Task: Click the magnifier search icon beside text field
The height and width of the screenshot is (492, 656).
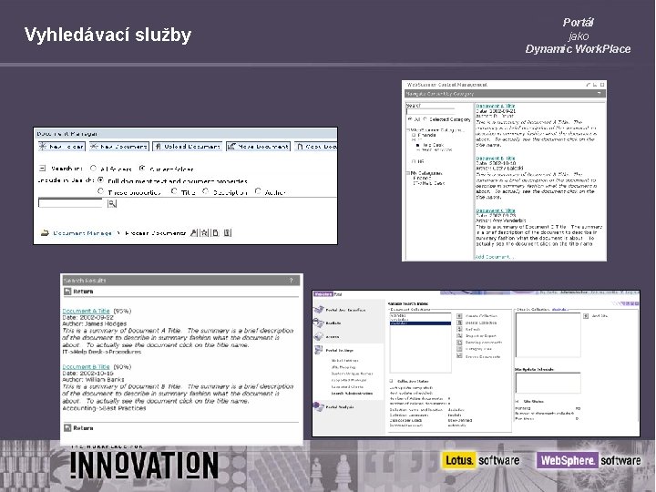Action: point(112,203)
